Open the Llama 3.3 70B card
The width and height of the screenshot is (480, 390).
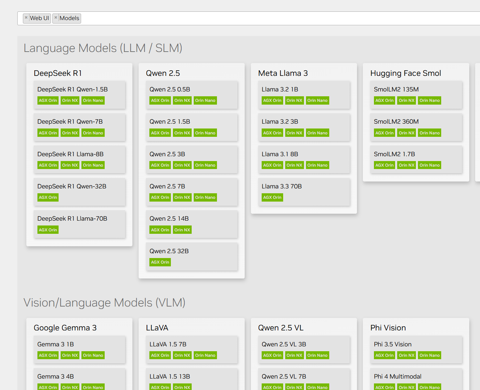point(304,192)
